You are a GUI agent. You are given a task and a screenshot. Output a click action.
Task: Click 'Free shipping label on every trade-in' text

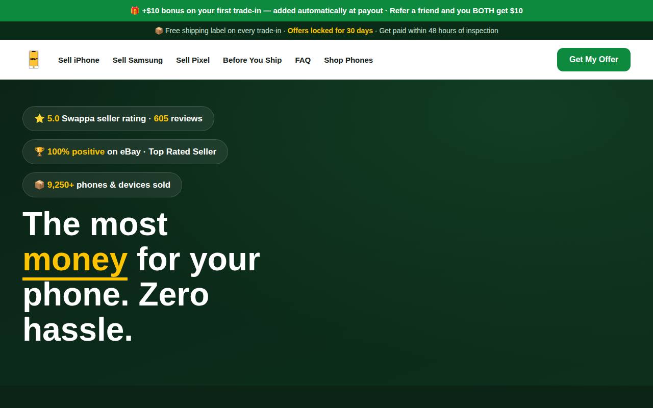[x=223, y=31]
